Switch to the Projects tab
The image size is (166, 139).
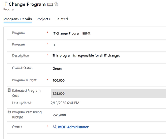(43, 19)
